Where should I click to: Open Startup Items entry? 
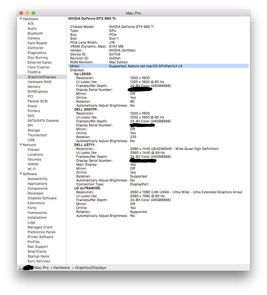coord(38,256)
